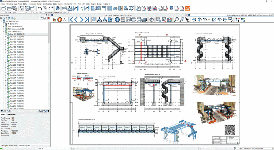Go to previous drawing arrow
Image resolution: width=274 pixels, height=150 pixels.
(76, 20)
